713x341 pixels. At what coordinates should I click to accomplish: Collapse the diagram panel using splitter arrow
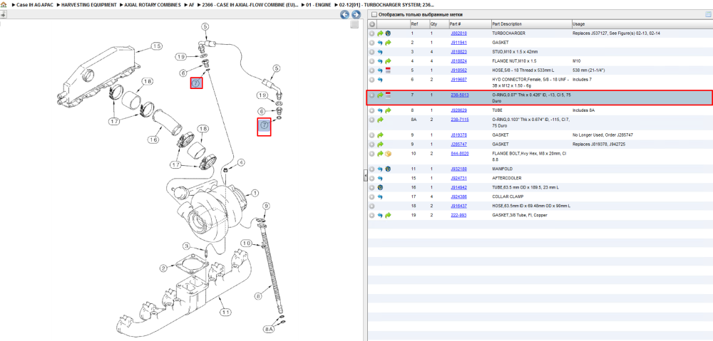click(x=365, y=176)
